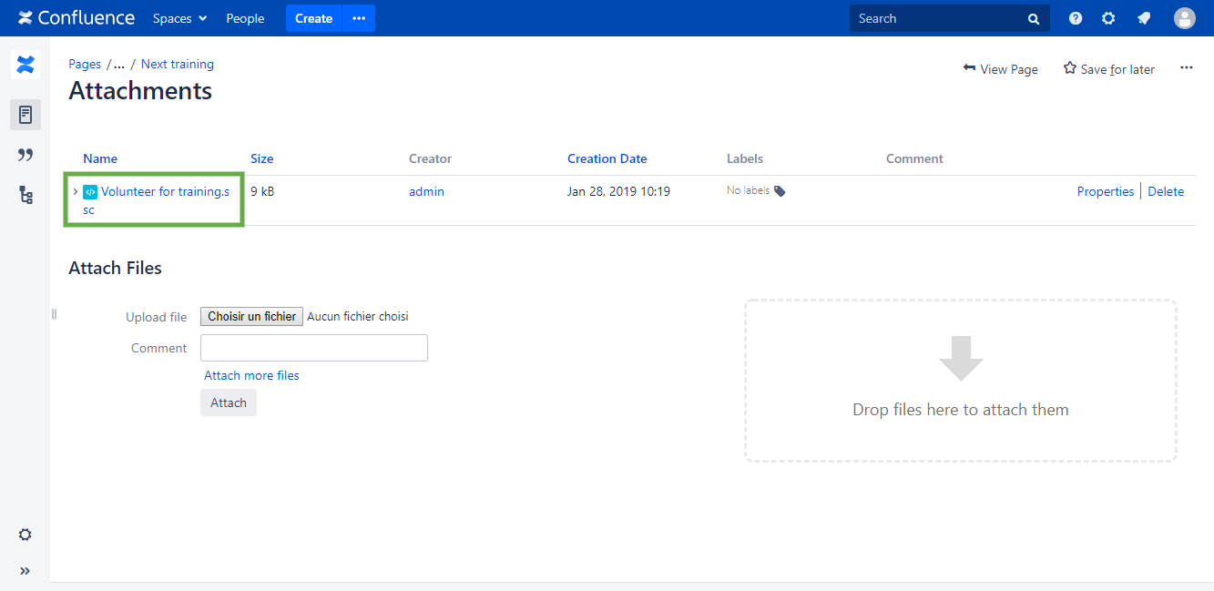Open the administration gear icon in header
This screenshot has height=591, width=1214.
(1108, 18)
